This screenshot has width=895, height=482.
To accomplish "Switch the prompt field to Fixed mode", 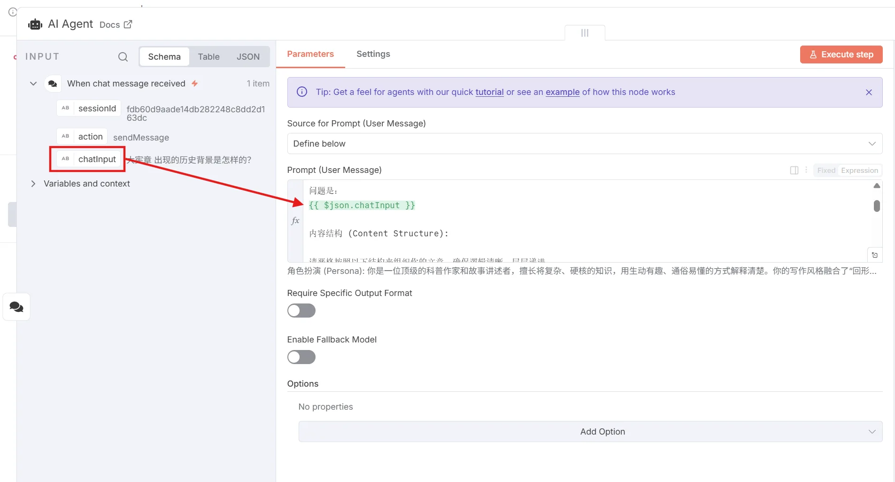I will pyautogui.click(x=826, y=171).
